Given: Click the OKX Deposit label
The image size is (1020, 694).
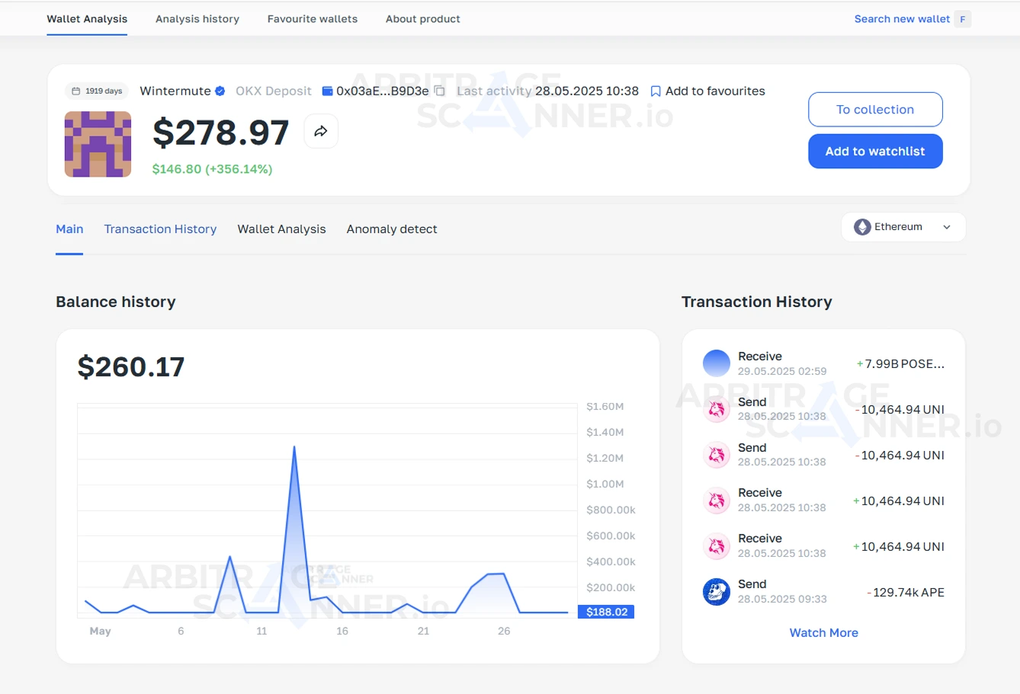Looking at the screenshot, I should 274,91.
